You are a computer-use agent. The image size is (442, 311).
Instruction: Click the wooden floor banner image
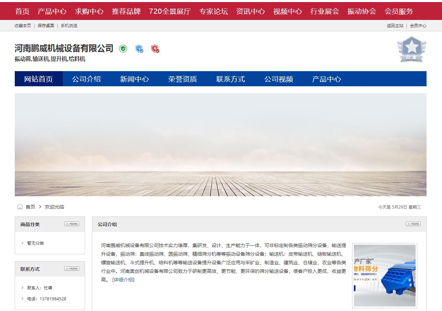(x=220, y=145)
